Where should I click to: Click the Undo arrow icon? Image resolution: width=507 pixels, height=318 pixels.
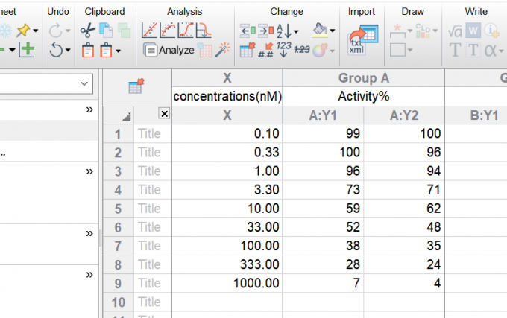pyautogui.click(x=56, y=51)
